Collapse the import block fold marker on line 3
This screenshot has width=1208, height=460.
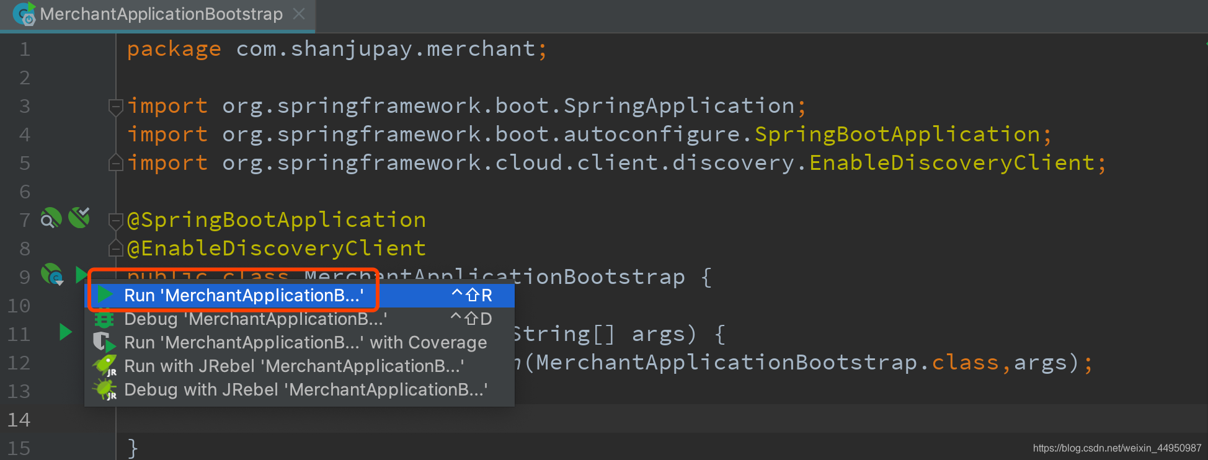tap(115, 107)
